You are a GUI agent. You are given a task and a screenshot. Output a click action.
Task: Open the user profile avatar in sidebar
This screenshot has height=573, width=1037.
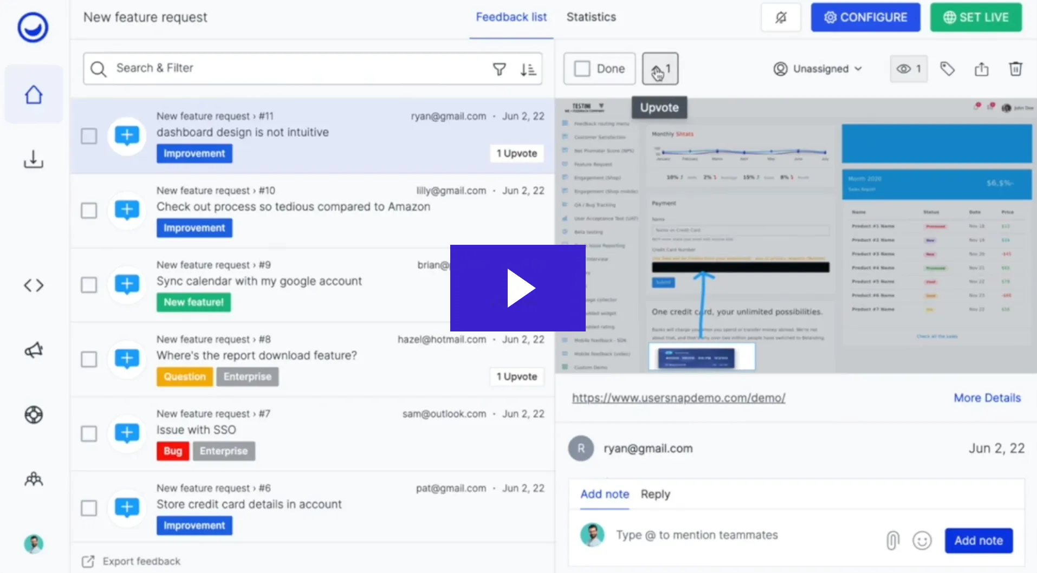pos(34,544)
